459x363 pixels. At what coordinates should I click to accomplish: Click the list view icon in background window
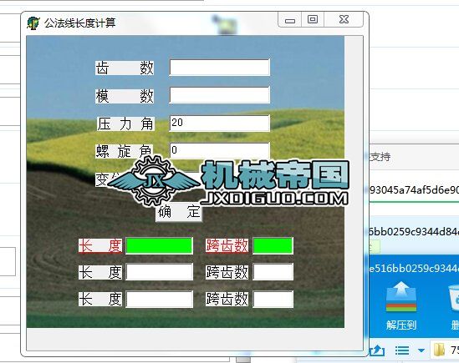coord(402,350)
